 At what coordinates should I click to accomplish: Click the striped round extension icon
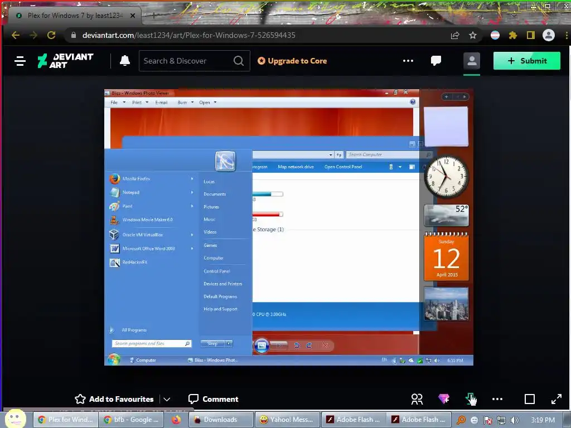coord(495,35)
